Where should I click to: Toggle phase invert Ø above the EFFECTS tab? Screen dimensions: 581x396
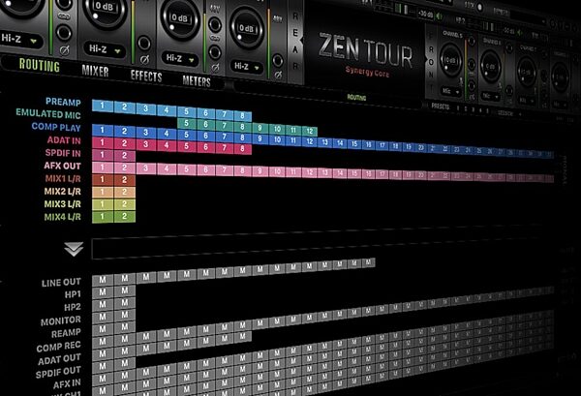coord(144,60)
